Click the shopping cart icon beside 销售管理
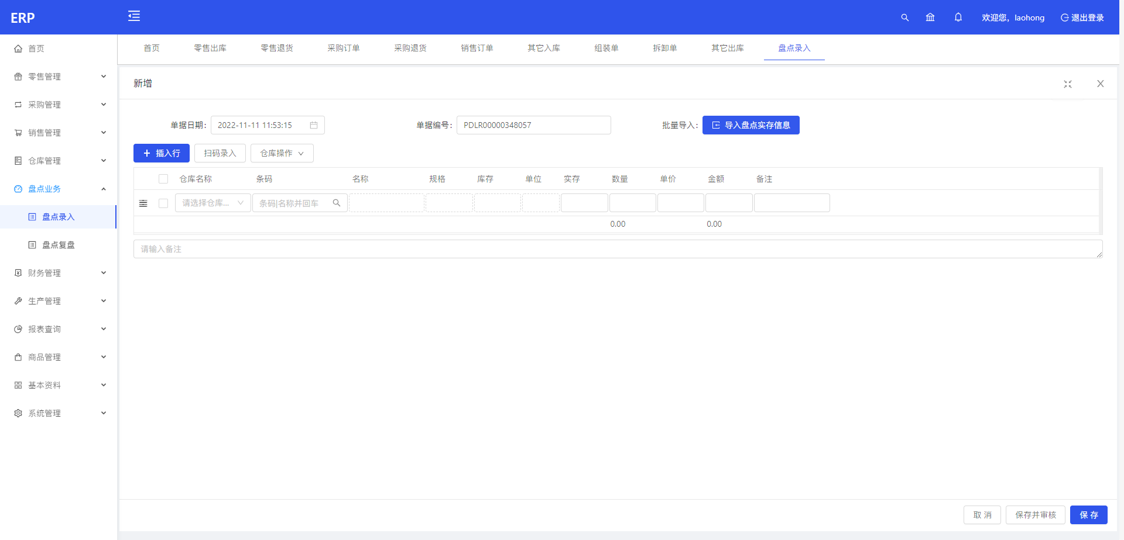This screenshot has width=1124, height=540. tap(18, 133)
